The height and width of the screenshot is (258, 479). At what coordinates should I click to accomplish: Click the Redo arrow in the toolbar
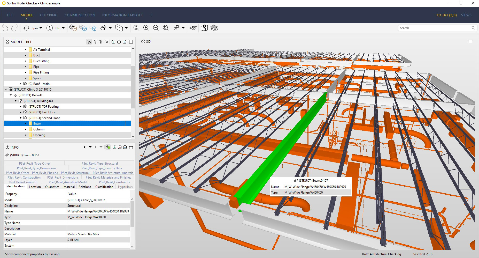14,28
